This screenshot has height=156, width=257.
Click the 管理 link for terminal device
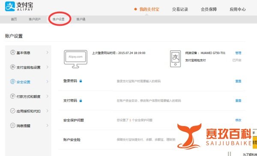238,53
